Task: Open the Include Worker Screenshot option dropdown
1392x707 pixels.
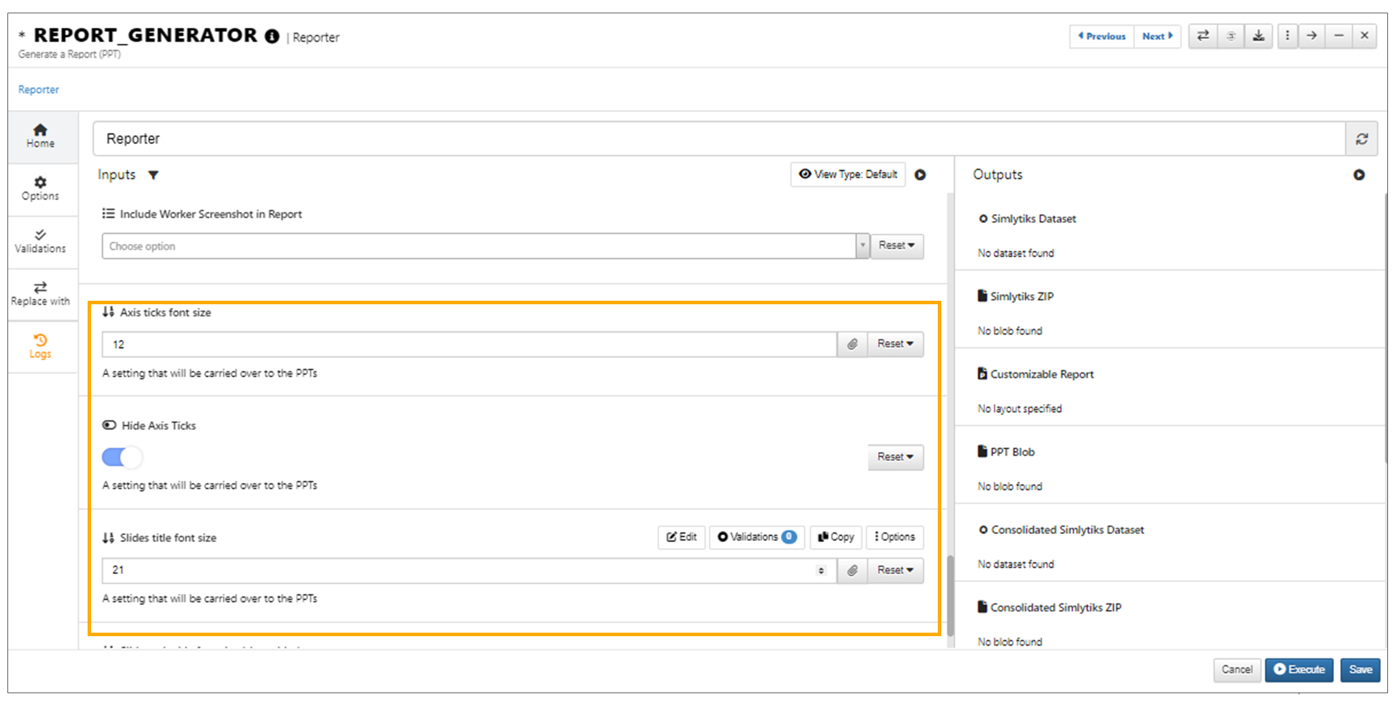Action: point(485,246)
